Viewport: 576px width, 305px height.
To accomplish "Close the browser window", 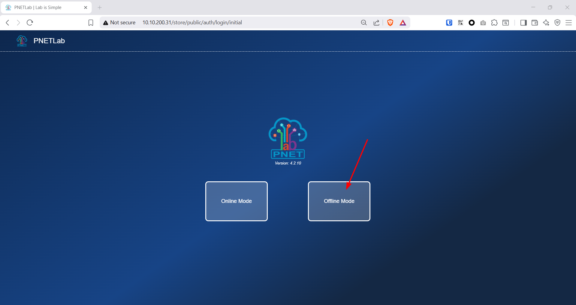I will pyautogui.click(x=567, y=7).
